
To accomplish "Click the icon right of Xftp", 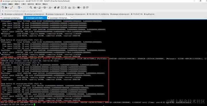I will pyautogui.click(x=58, y=7).
